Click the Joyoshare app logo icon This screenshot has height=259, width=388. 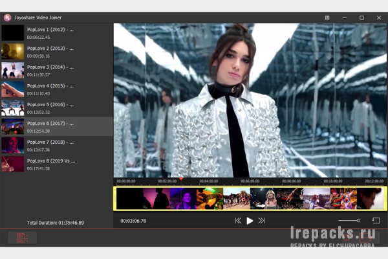(x=7, y=17)
